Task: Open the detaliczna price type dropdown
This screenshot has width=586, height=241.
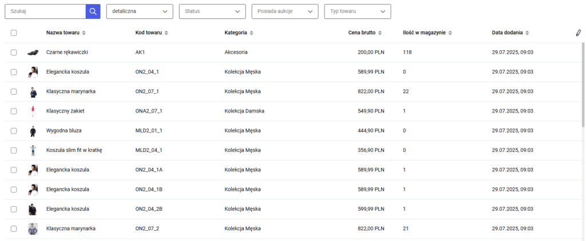Action: tap(140, 11)
